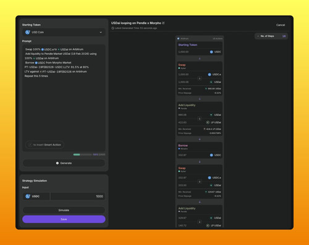
Task: Click the simulation input amount field showing 1000
Action: [78, 196]
